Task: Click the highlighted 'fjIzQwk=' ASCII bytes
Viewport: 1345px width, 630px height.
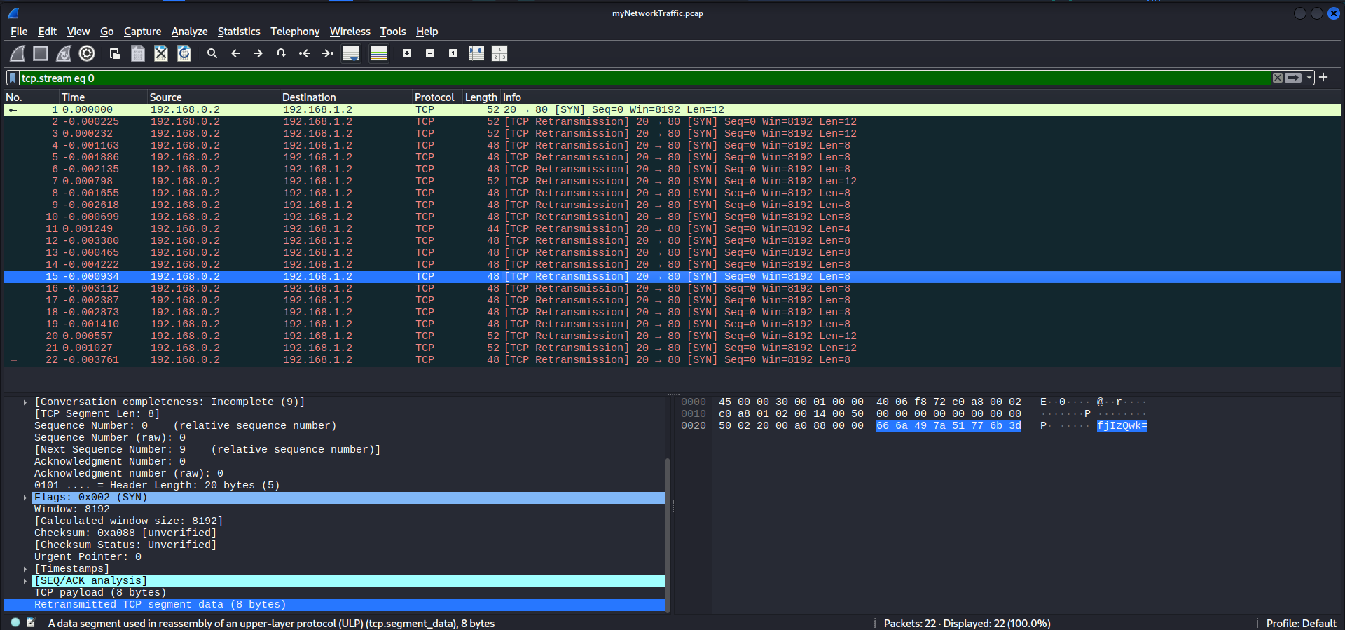Action: pyautogui.click(x=1122, y=426)
